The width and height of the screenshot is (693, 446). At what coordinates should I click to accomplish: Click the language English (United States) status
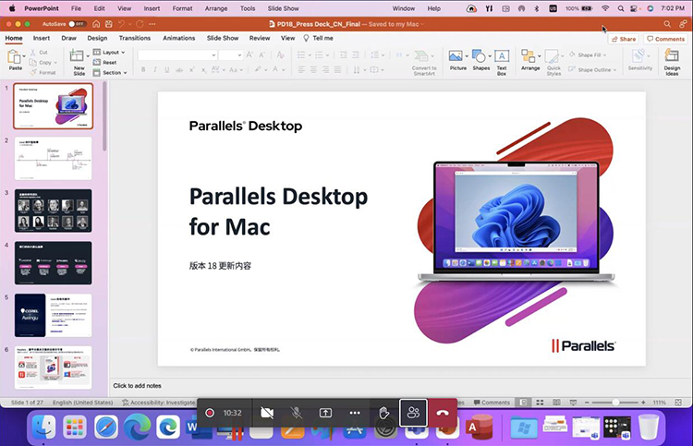82,403
